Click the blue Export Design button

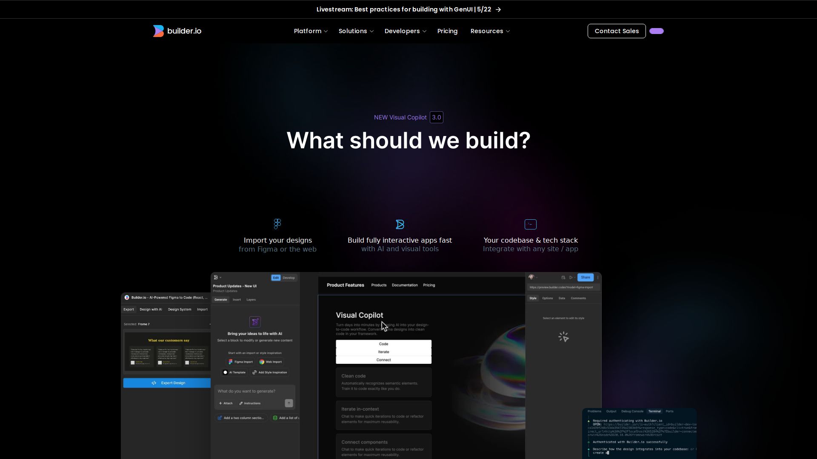pyautogui.click(x=167, y=382)
